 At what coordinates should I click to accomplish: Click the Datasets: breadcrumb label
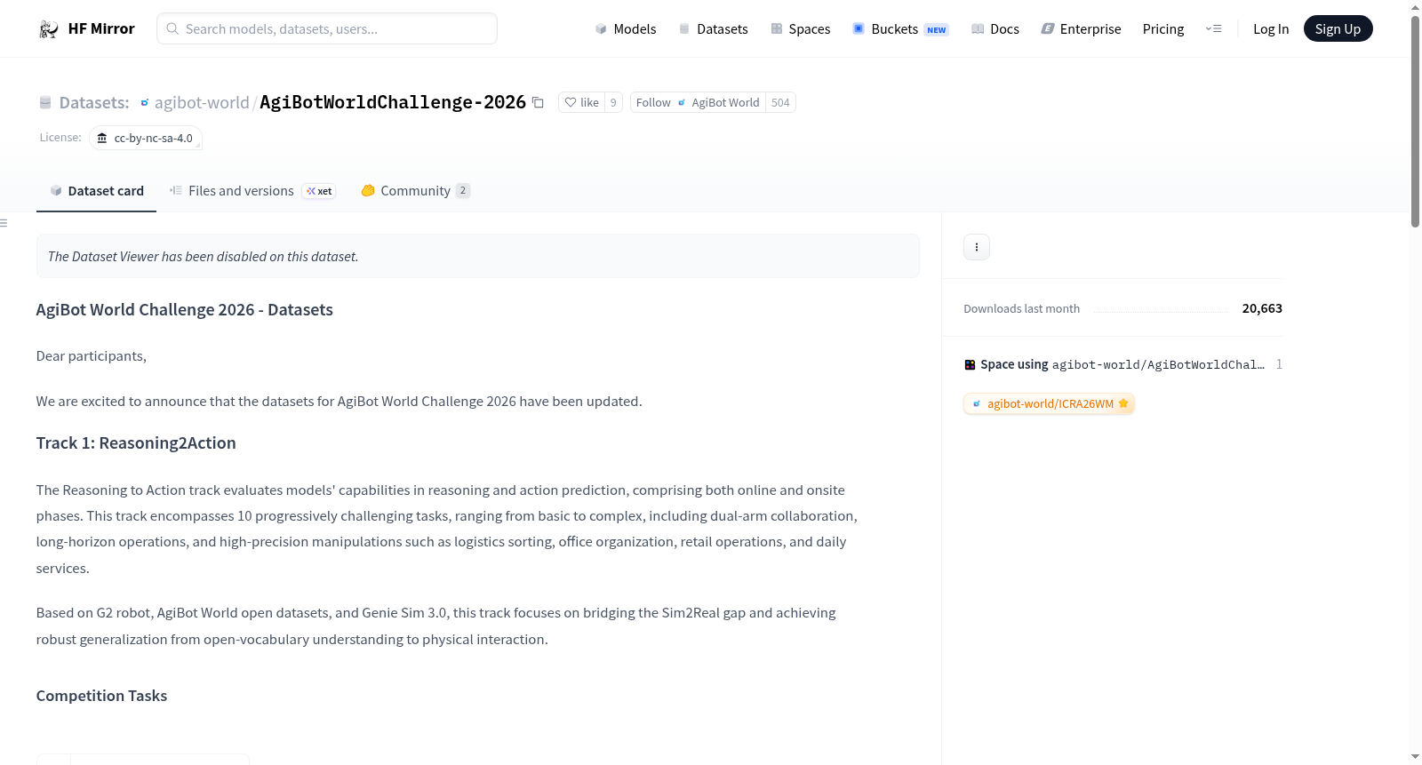pos(94,103)
